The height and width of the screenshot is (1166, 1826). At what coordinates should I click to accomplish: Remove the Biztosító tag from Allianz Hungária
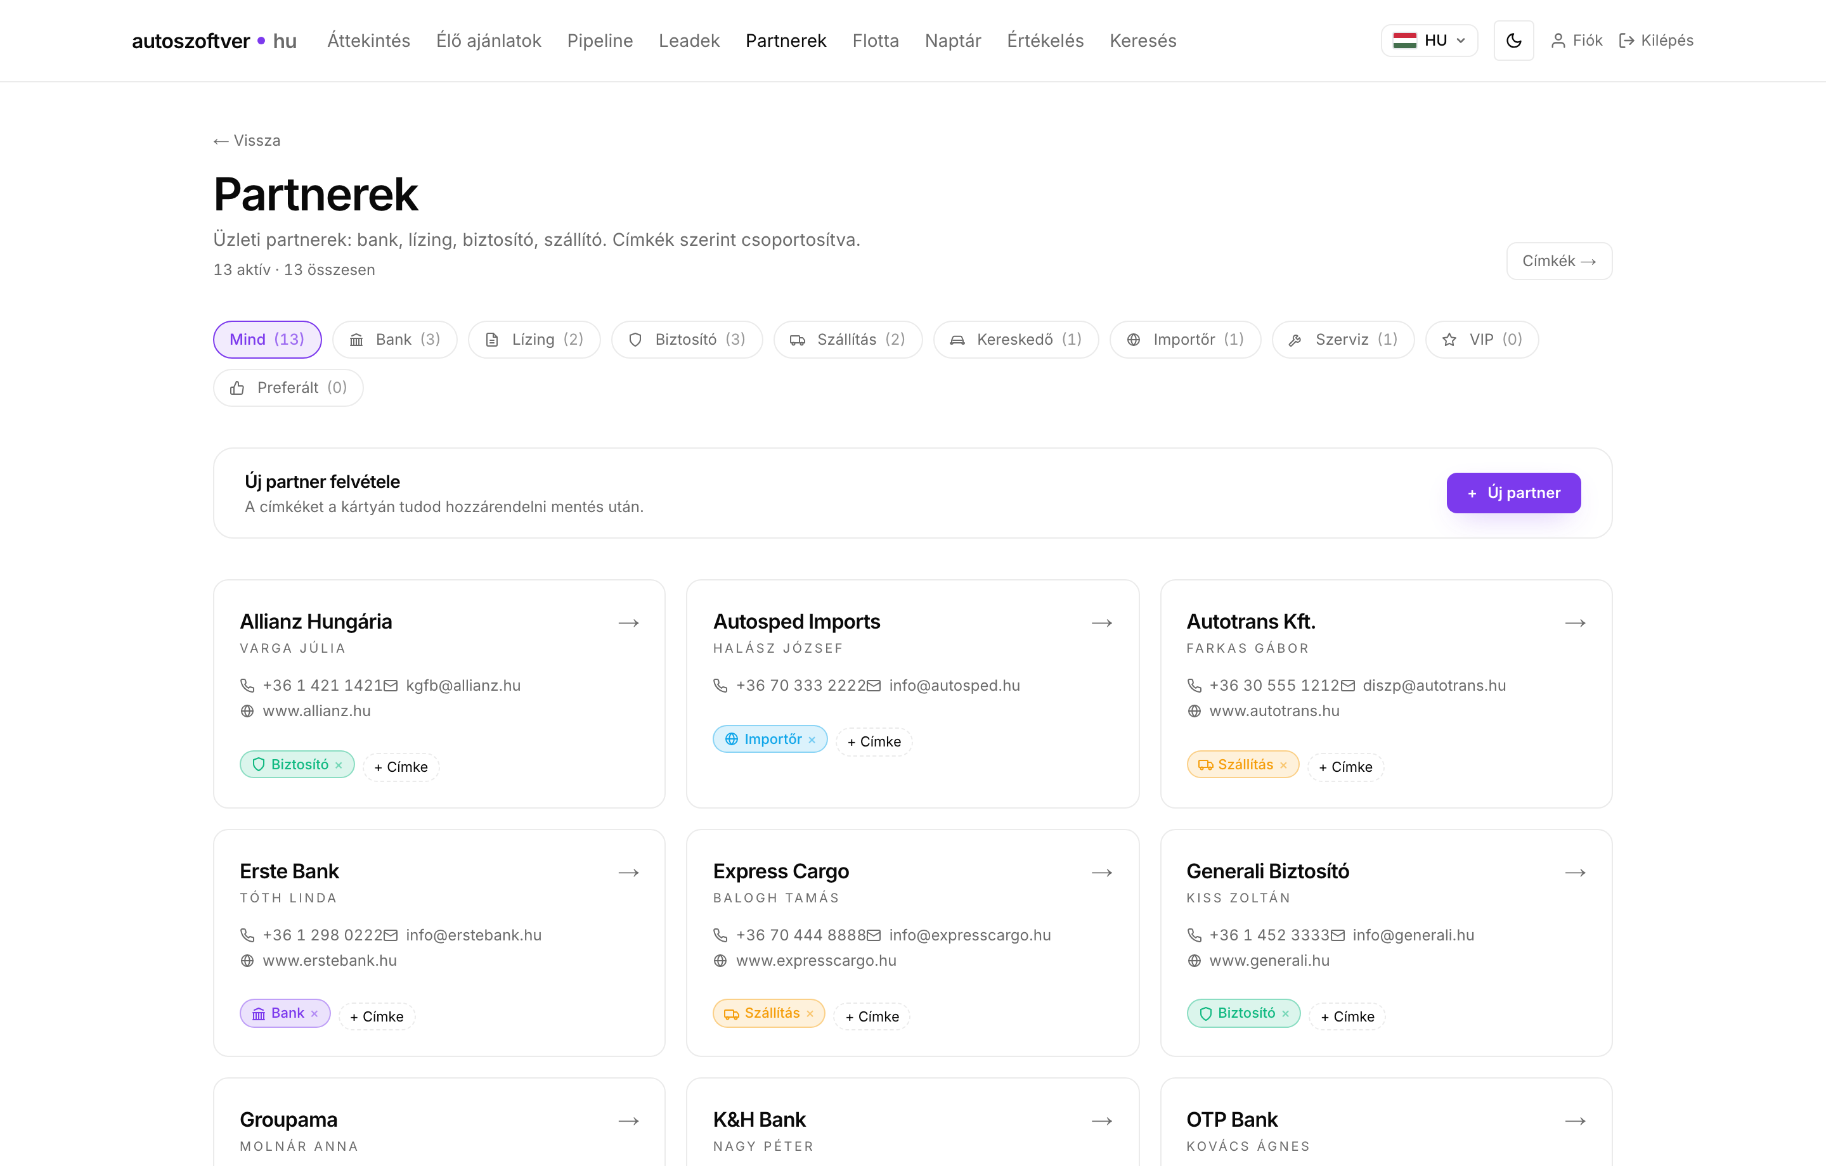click(x=338, y=765)
